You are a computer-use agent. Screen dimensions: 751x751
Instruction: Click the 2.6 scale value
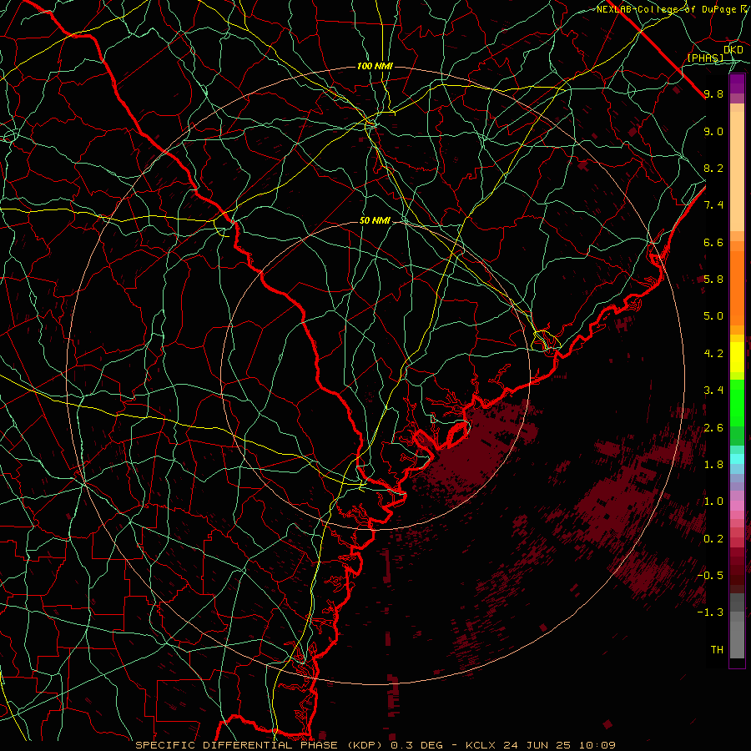pos(713,428)
